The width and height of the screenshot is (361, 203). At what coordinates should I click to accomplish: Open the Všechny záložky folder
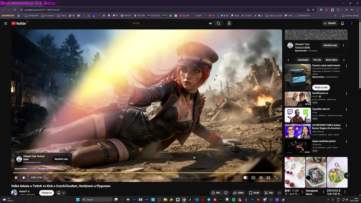(350, 16)
